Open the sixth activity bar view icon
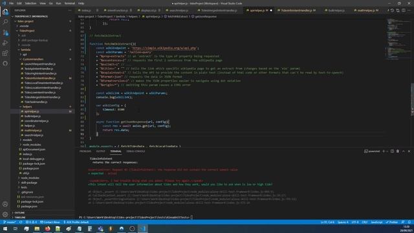Image resolution: width=414 pixels, height=233 pixels. coord(5,63)
